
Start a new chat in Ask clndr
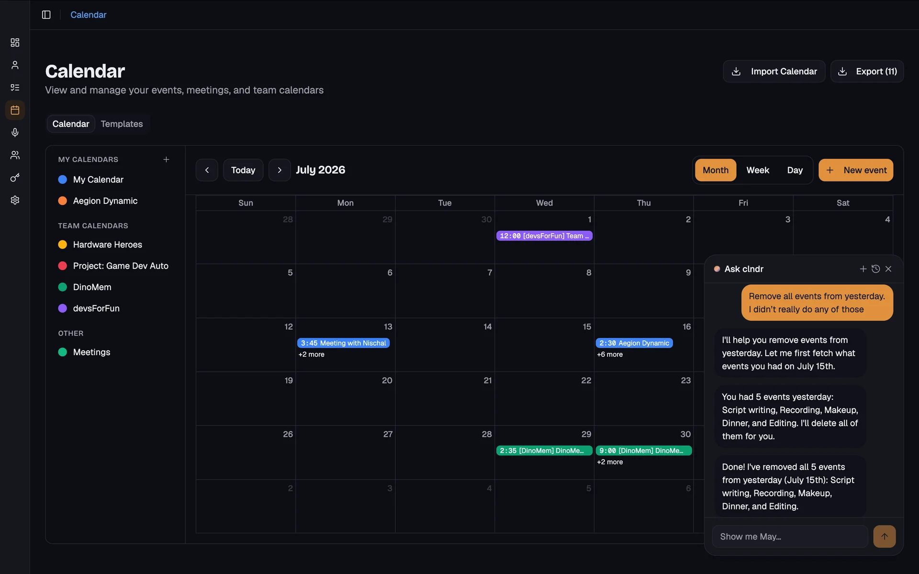863,269
